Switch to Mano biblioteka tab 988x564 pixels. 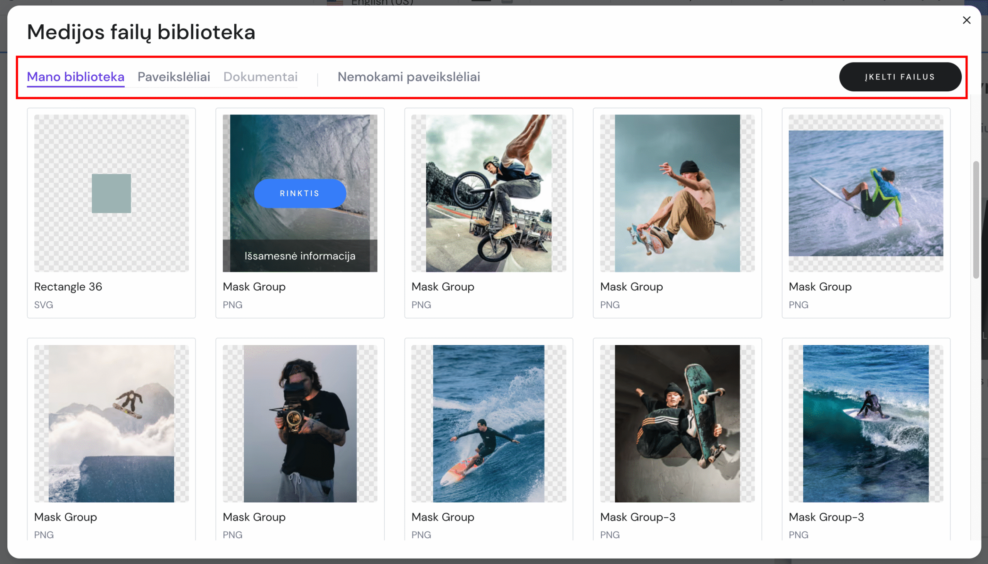pos(76,77)
